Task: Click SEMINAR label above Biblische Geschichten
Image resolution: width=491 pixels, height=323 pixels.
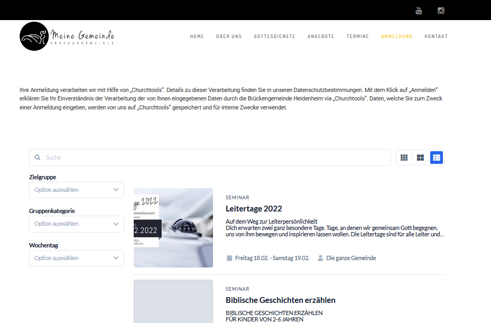Action: tap(237, 289)
